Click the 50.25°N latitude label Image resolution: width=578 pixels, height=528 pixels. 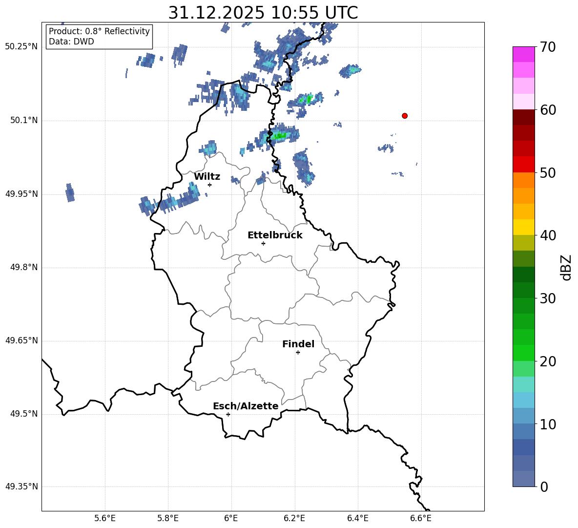(21, 47)
